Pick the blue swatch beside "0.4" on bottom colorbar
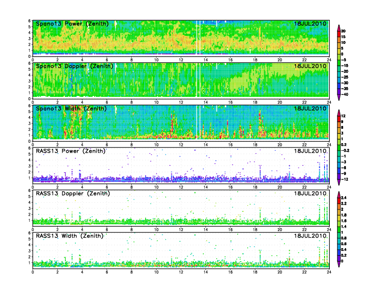The image size is (378, 292). 339,252
